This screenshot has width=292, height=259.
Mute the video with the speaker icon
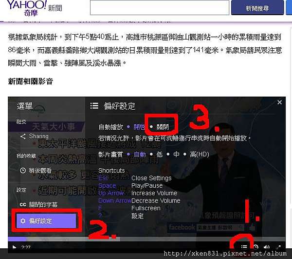tap(267, 247)
